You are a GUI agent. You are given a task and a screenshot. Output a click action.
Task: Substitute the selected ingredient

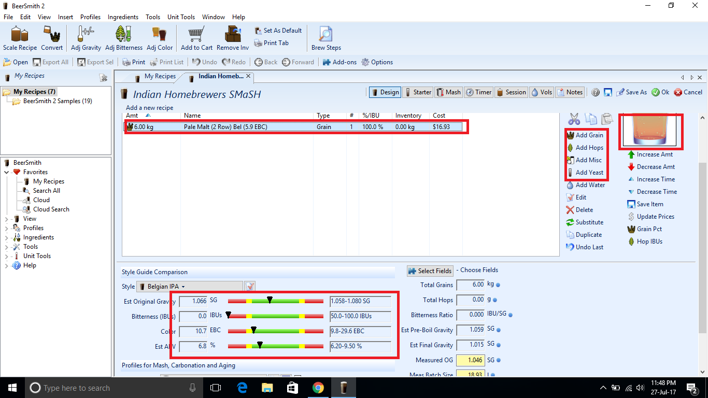(x=585, y=222)
